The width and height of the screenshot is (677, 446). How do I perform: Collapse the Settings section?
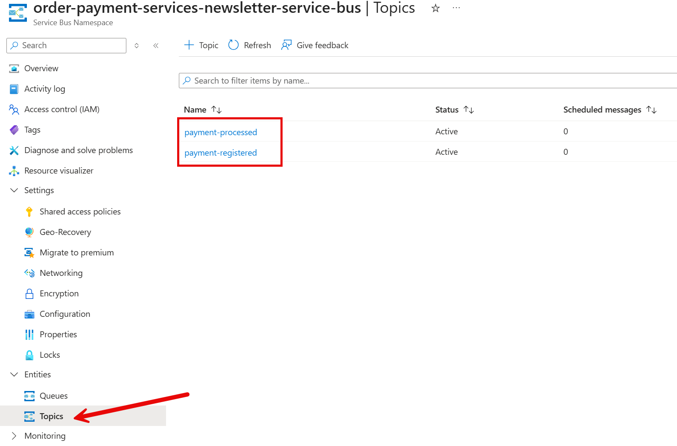coord(14,191)
